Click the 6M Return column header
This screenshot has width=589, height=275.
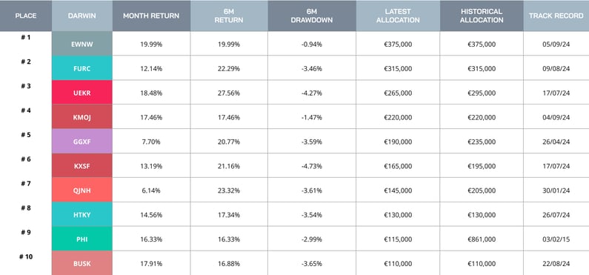pos(229,16)
